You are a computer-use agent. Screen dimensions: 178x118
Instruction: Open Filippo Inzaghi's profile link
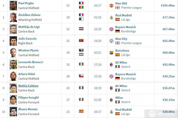point(28,97)
